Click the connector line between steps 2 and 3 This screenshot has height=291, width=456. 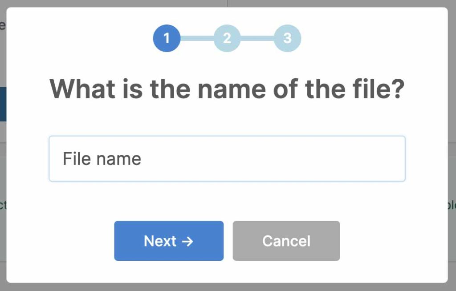click(257, 38)
